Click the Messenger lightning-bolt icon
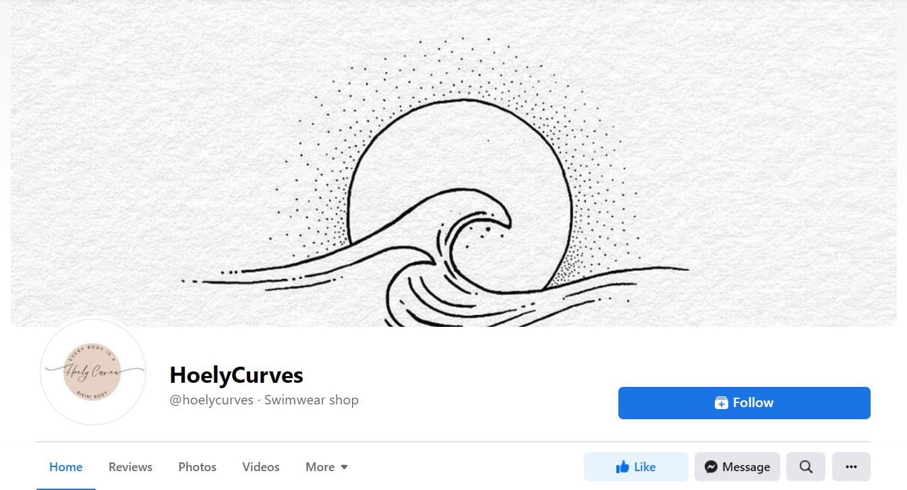Image resolution: width=907 pixels, height=490 pixels. coord(710,467)
